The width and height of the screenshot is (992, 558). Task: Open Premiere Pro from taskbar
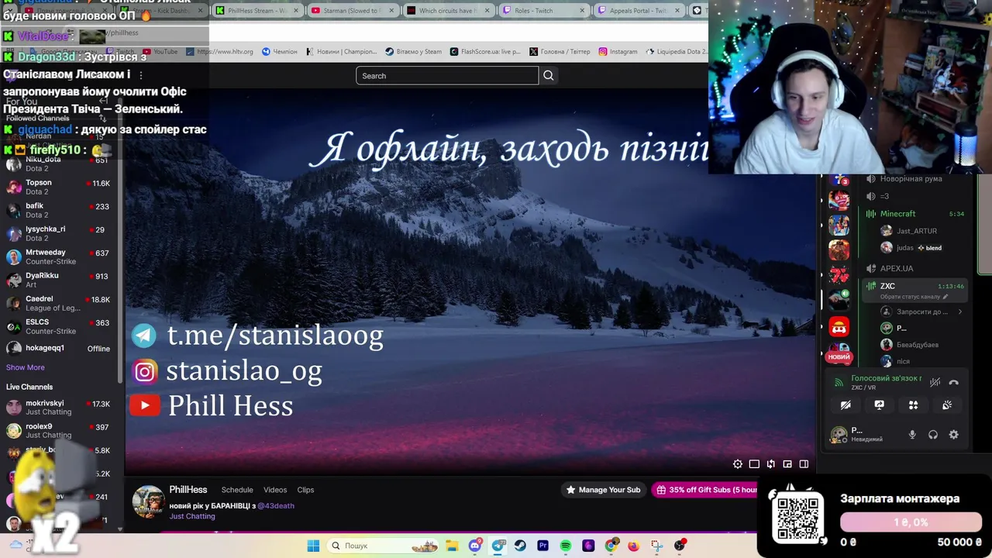(542, 546)
